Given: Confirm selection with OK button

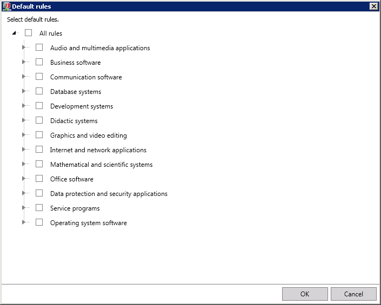Looking at the screenshot, I should click(x=305, y=294).
